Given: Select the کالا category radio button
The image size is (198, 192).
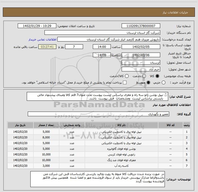Looking at the screenshot, I should 157,76.
